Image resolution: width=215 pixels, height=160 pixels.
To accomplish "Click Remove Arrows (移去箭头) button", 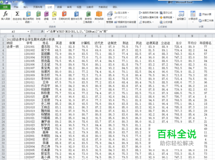I will pyautogui.click(x=145, y=22).
